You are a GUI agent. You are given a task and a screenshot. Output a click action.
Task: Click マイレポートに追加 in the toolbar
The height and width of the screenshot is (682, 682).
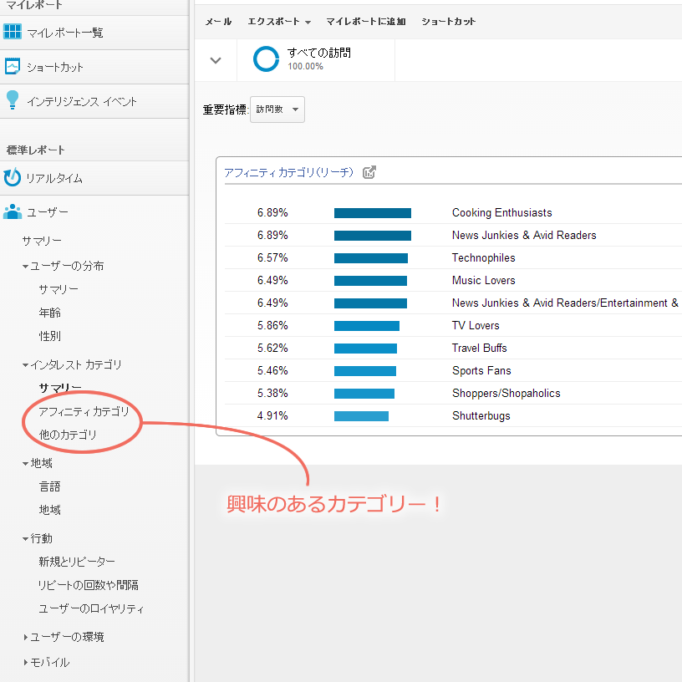tap(365, 22)
